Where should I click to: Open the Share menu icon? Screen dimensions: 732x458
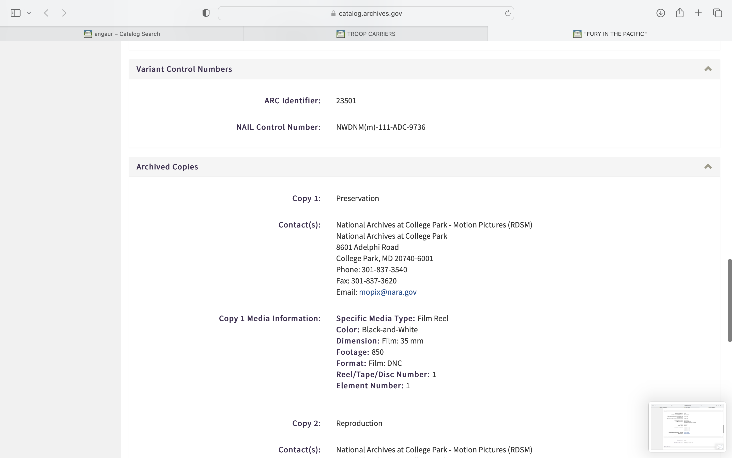click(680, 13)
